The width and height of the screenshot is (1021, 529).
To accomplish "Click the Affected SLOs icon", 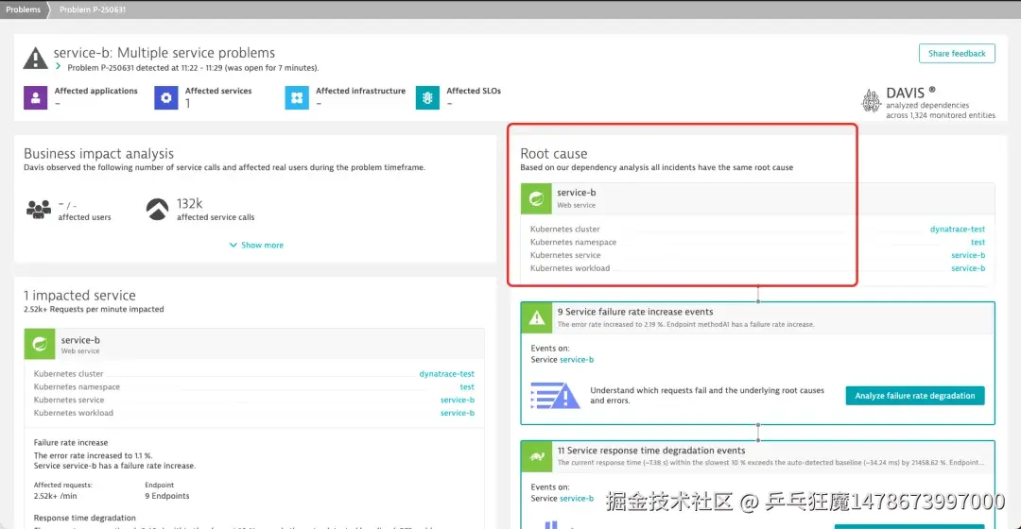I will point(428,97).
